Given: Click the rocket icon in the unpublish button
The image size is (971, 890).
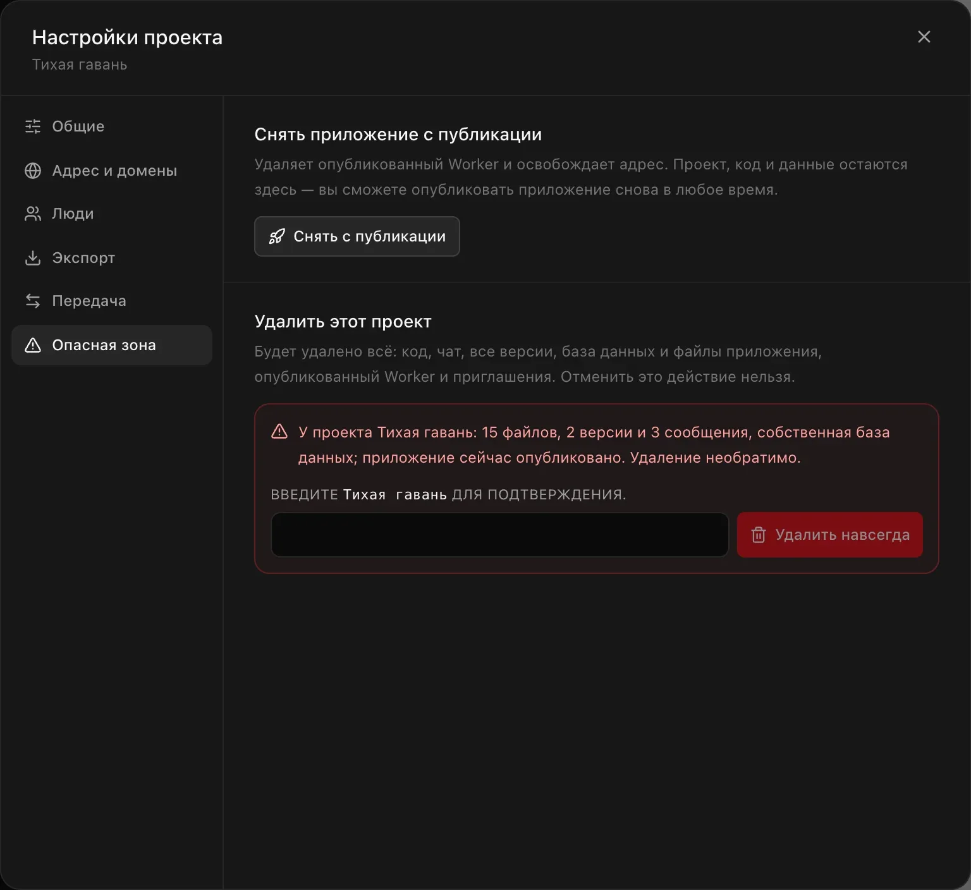Looking at the screenshot, I should 277,236.
